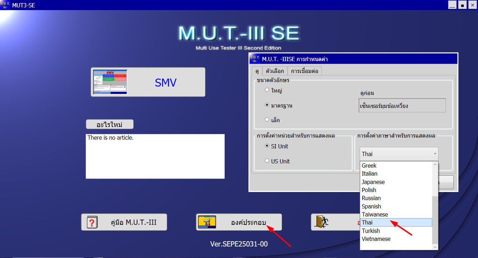Choose Spanish from language list
Screen dimensions: 478x258
point(396,207)
